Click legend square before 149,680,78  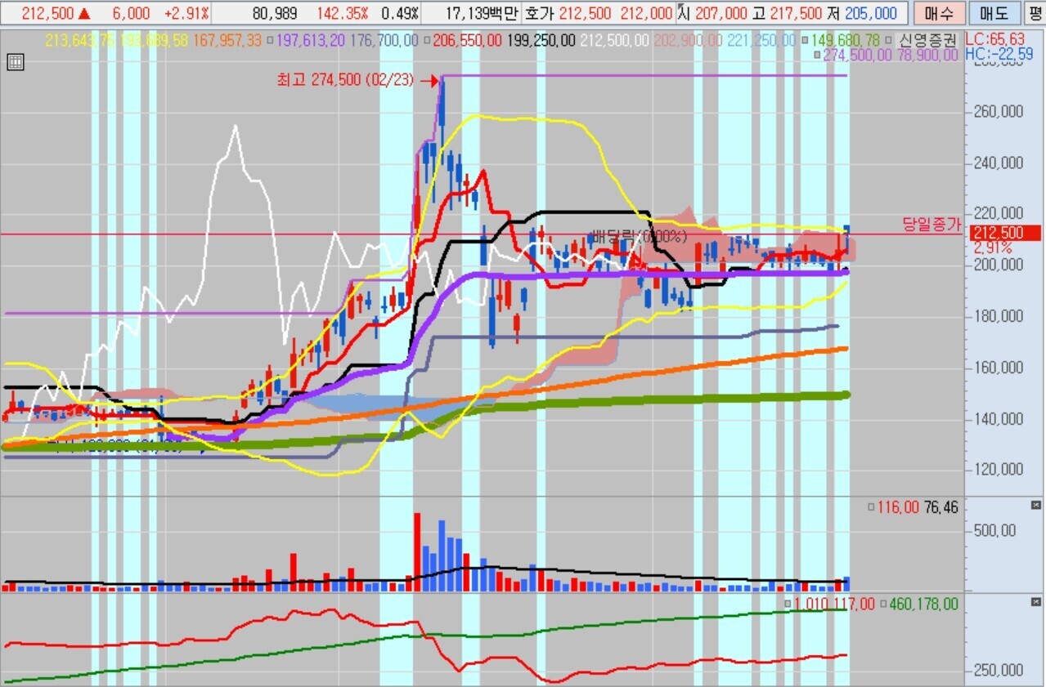pos(806,40)
